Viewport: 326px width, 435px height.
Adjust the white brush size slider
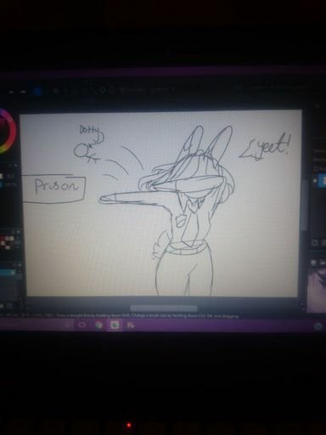tap(2, 177)
